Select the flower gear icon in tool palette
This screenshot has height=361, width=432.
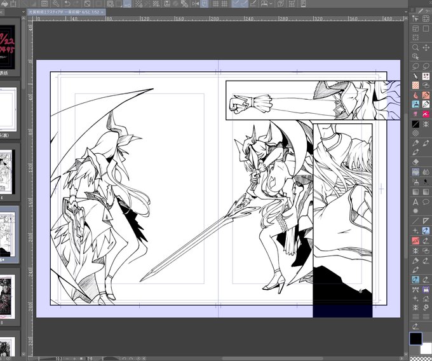click(x=426, y=308)
